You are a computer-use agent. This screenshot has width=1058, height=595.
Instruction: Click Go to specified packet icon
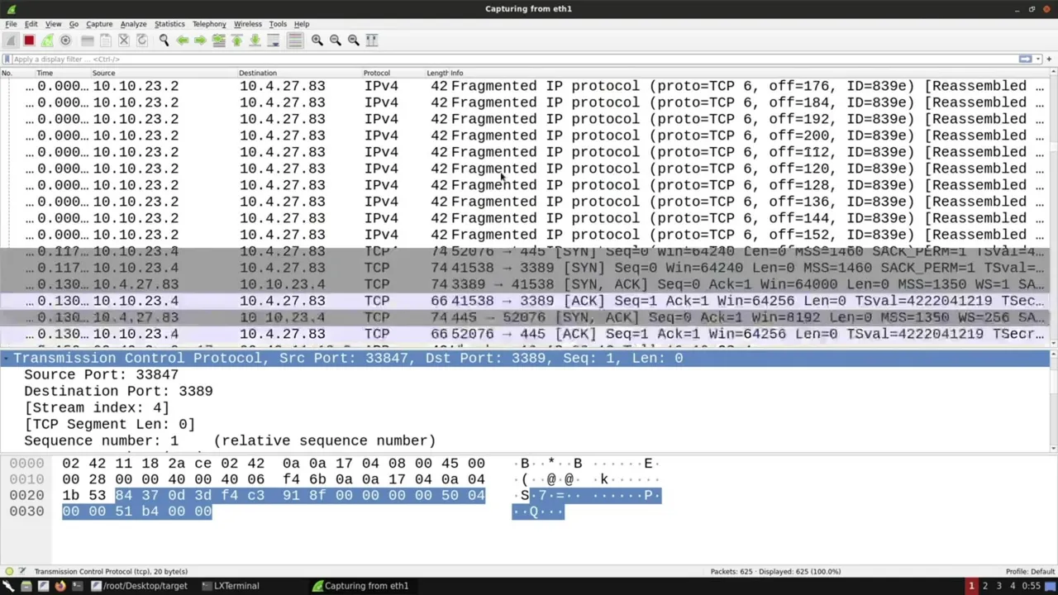[x=218, y=40]
